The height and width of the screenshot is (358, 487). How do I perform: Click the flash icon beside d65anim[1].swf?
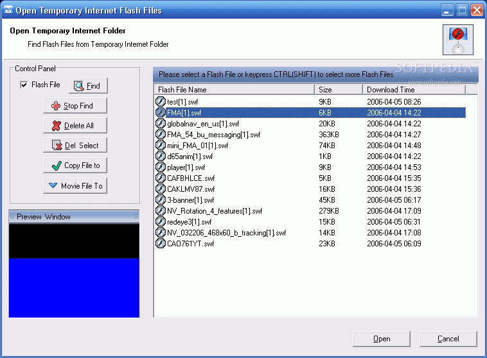point(160,156)
